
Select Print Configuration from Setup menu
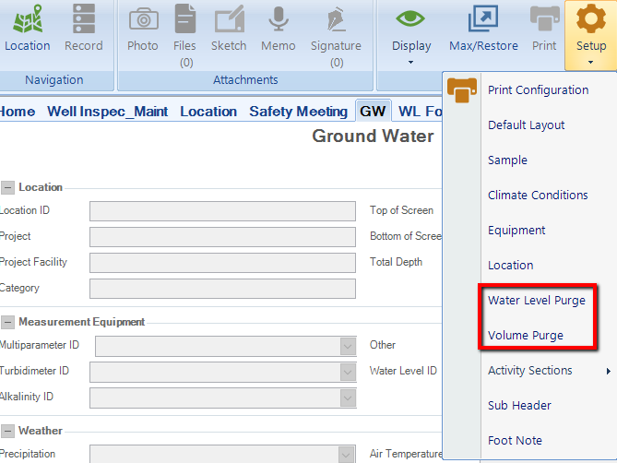538,90
